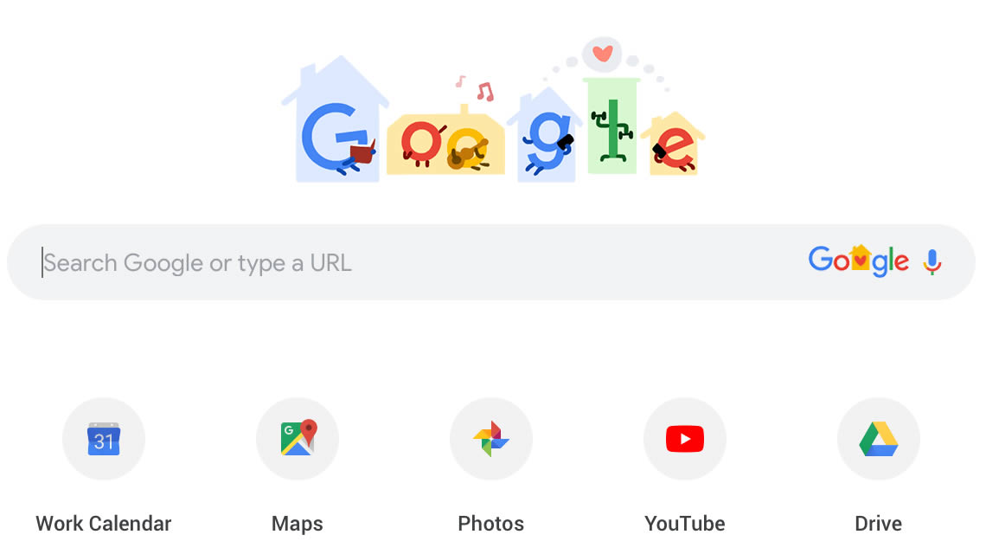Click the blue G reading a book

pos(338,138)
